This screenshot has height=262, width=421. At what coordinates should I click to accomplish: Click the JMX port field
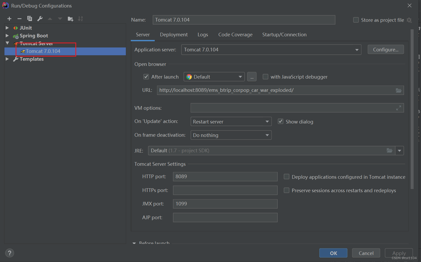coord(225,204)
